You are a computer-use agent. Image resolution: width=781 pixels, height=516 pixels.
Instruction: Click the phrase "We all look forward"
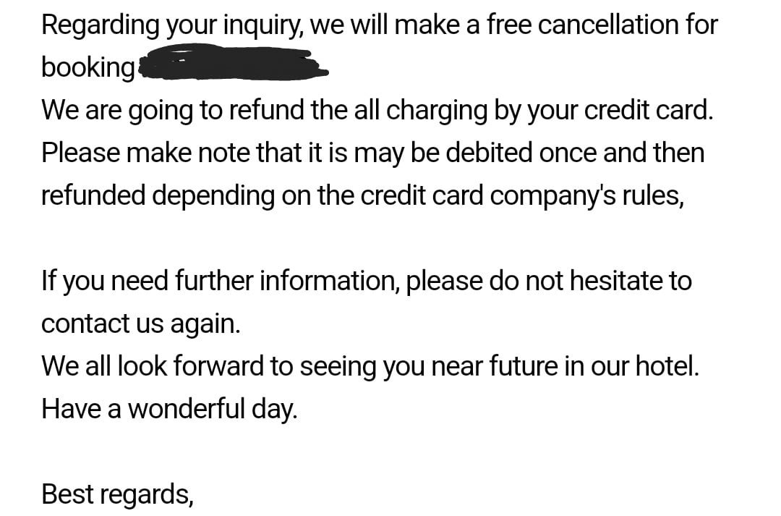coord(153,366)
